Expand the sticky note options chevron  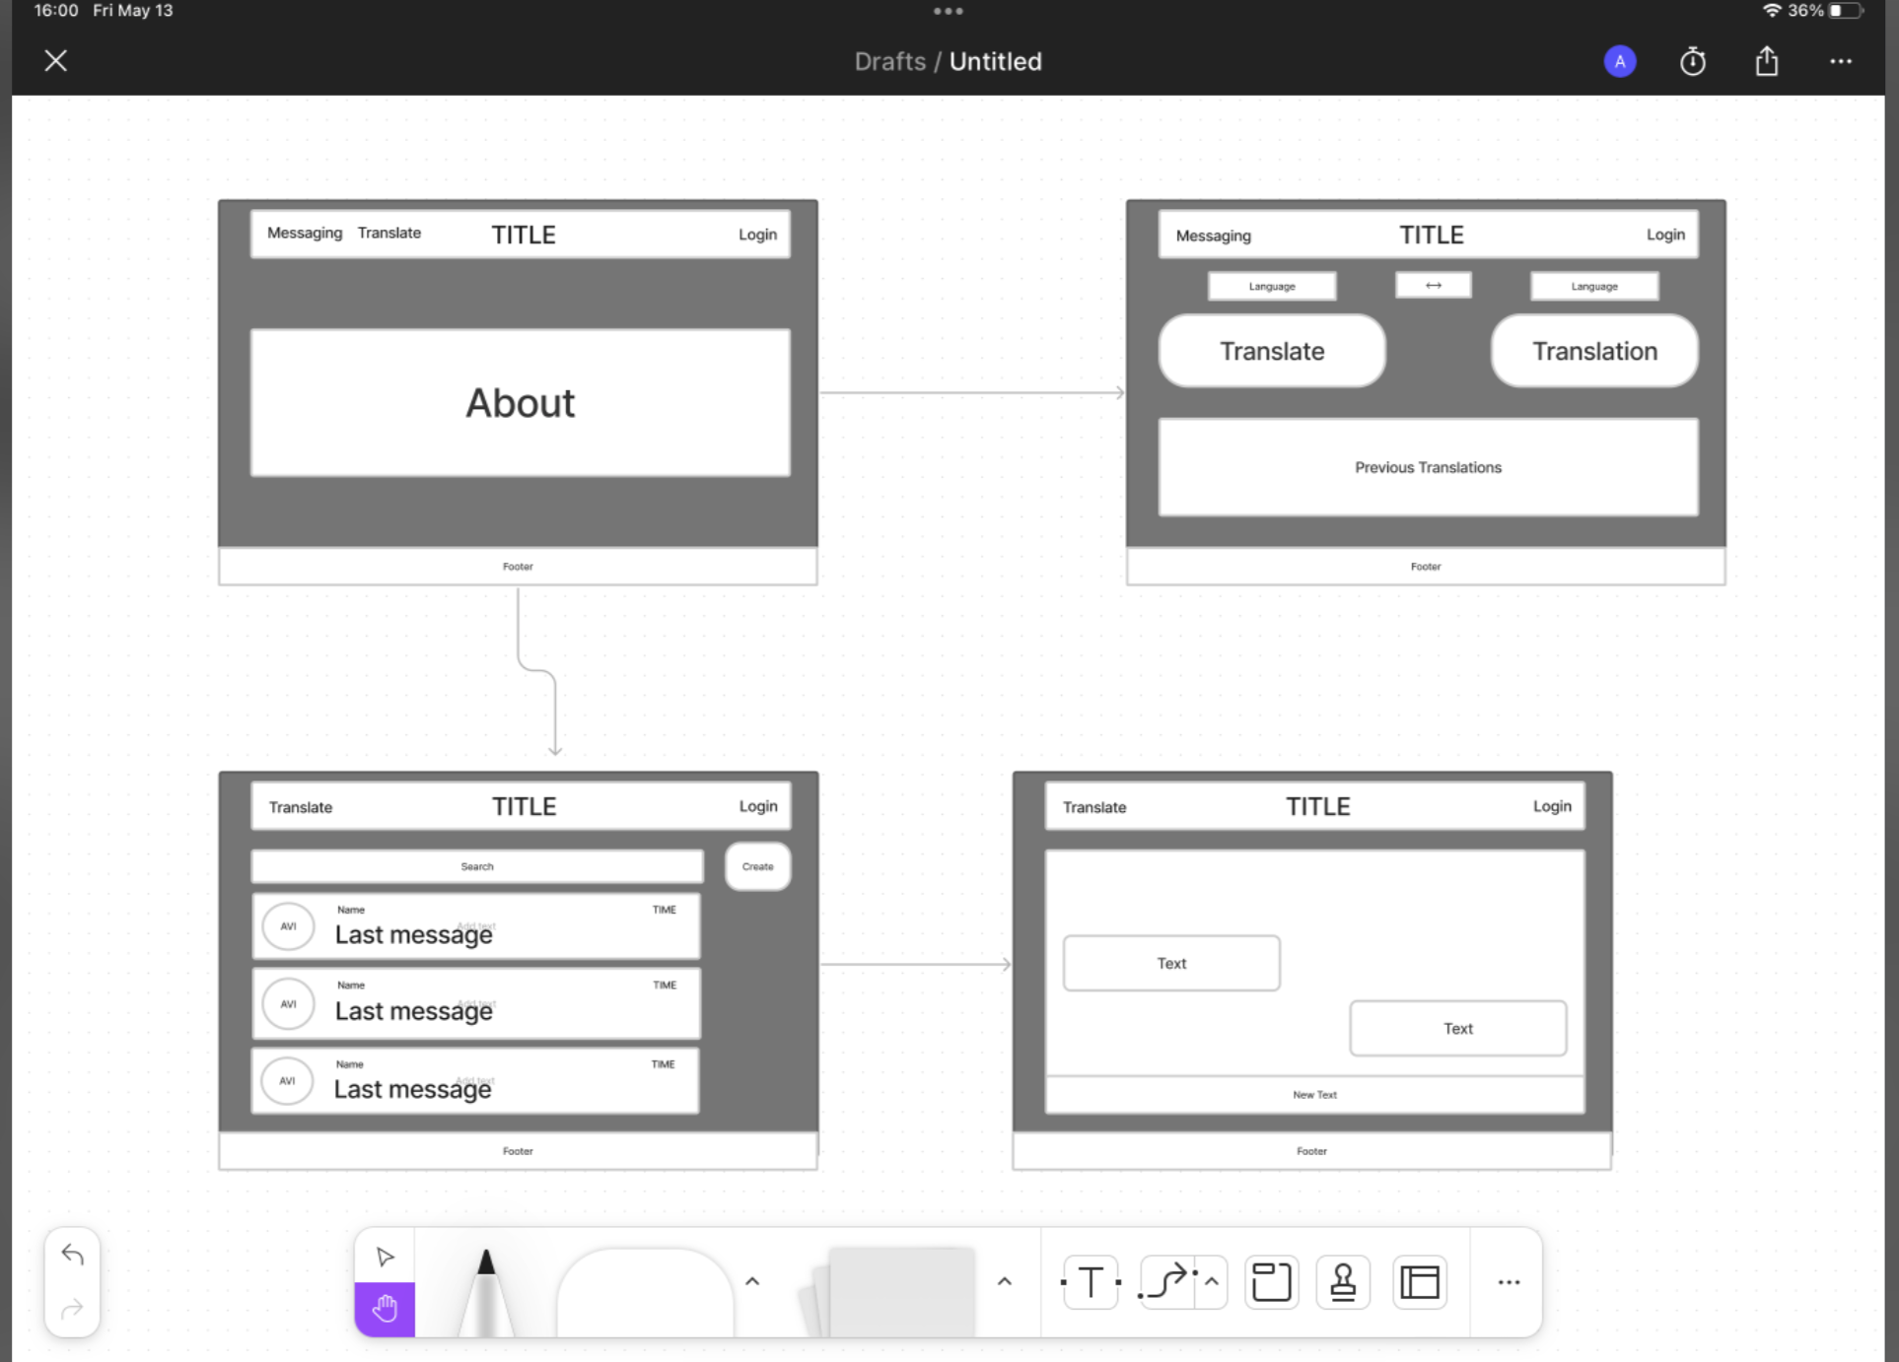1005,1281
